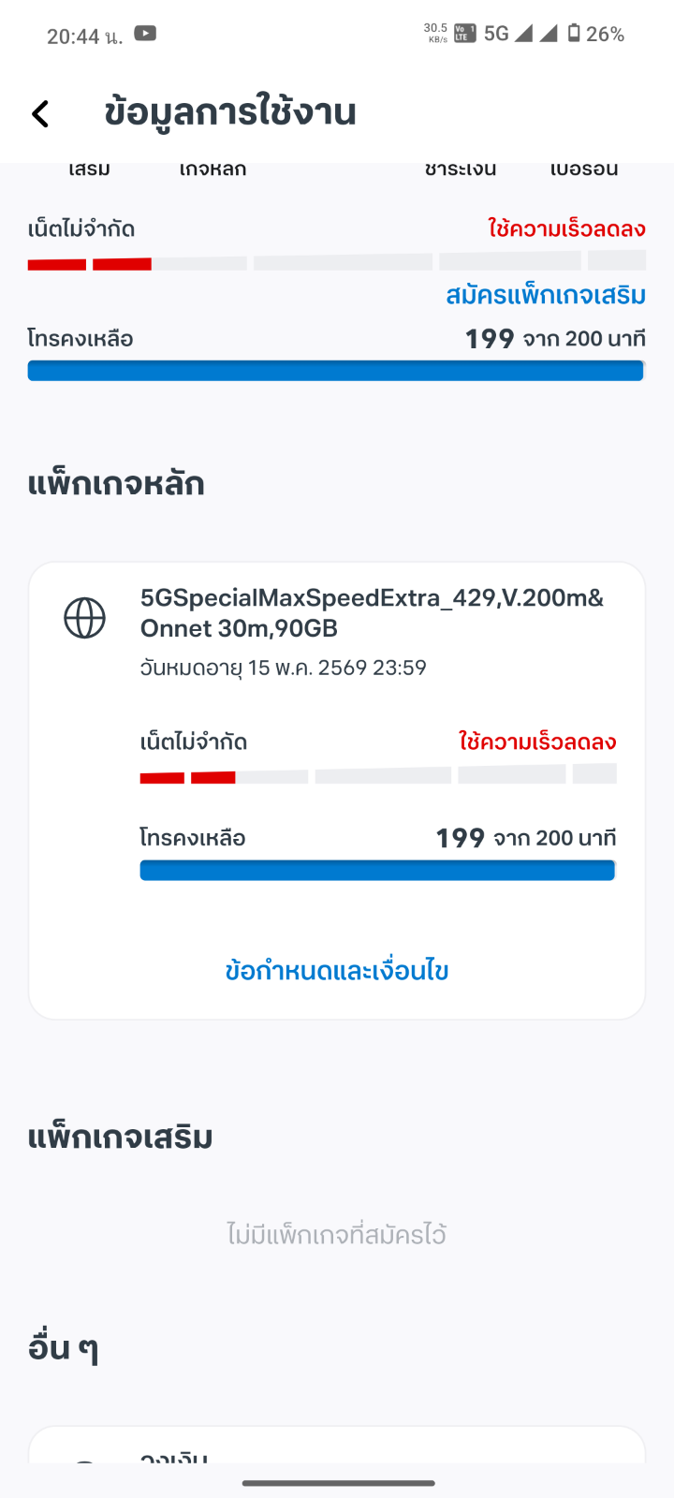Tap the VoLTE status icon

(x=464, y=34)
